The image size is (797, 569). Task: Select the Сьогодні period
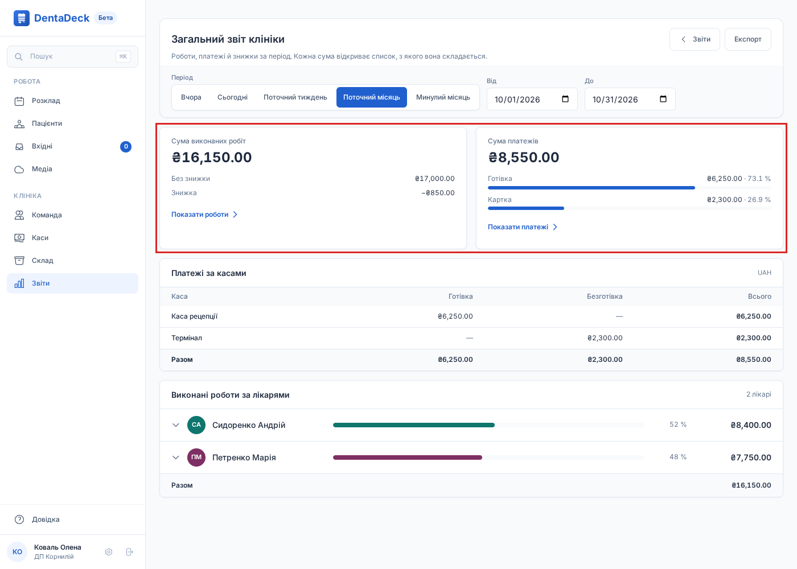232,97
